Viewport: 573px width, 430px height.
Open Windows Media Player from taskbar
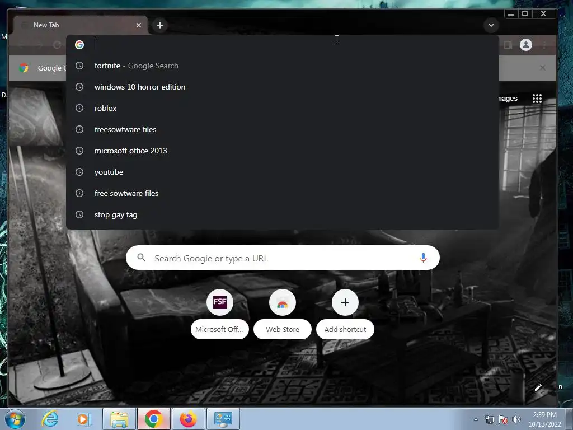point(83,419)
